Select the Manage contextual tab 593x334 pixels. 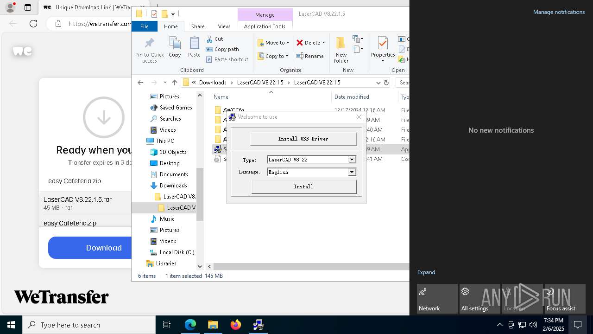tap(265, 15)
